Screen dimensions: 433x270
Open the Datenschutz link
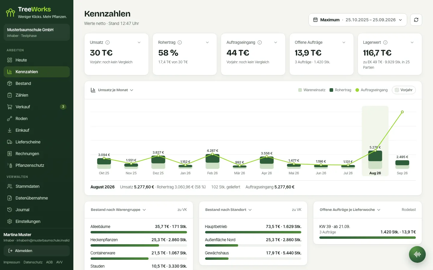33,262
